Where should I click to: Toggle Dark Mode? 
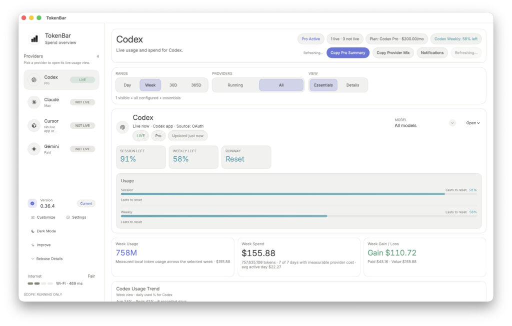43,231
